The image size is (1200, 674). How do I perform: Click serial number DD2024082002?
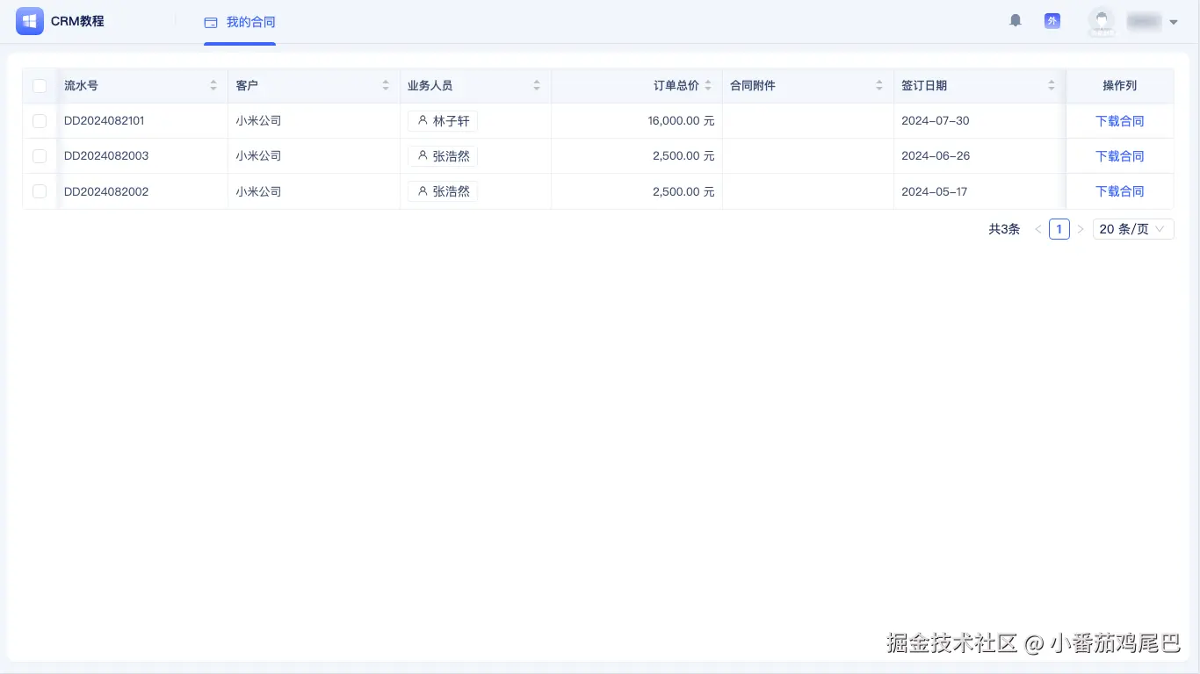coord(106,191)
